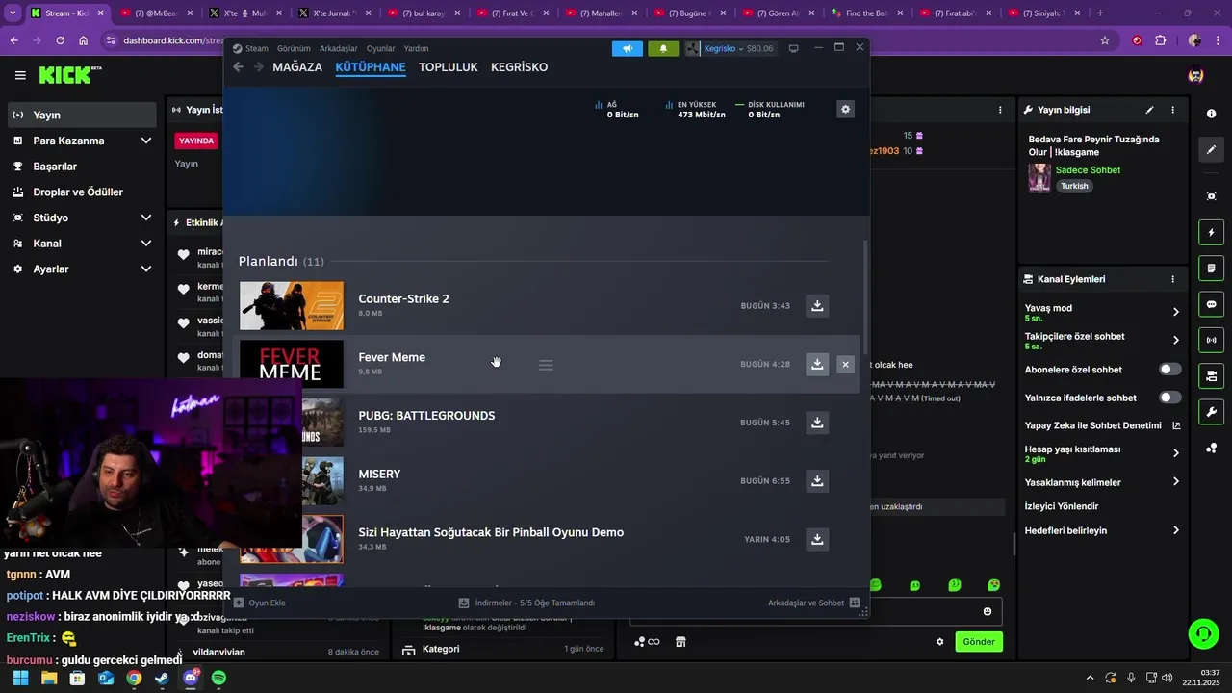Open Spotify from Windows taskbar
The height and width of the screenshot is (693, 1232).
point(218,678)
